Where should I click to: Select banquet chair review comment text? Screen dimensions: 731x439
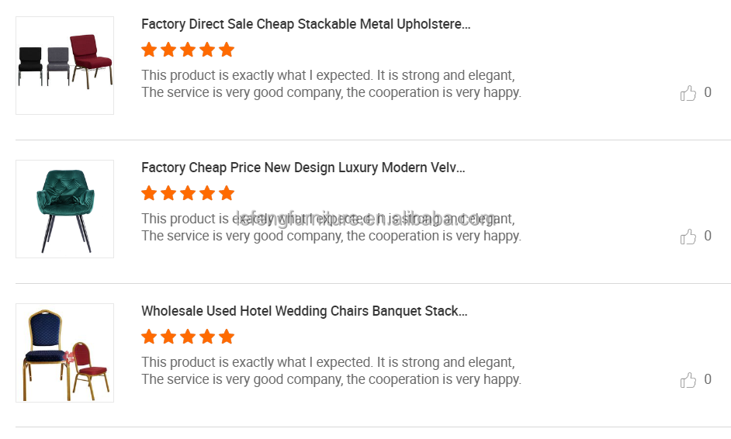click(x=331, y=371)
